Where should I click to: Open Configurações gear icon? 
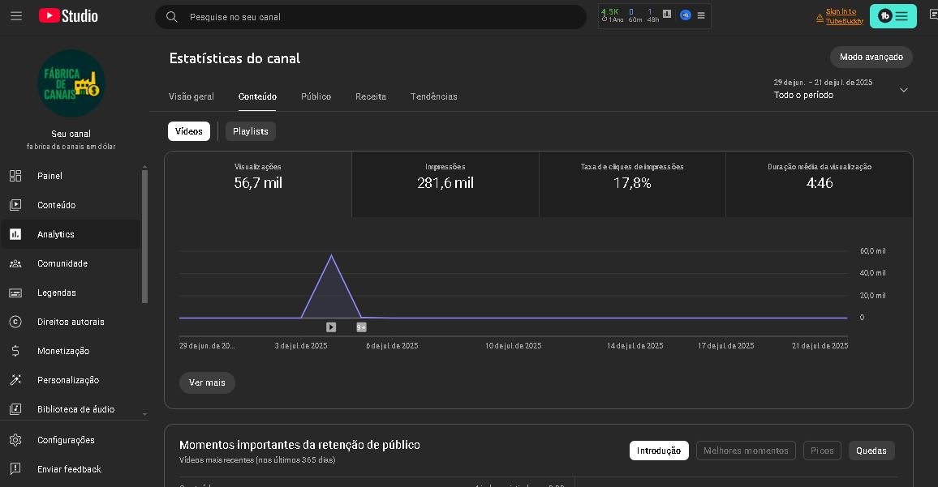[15, 440]
